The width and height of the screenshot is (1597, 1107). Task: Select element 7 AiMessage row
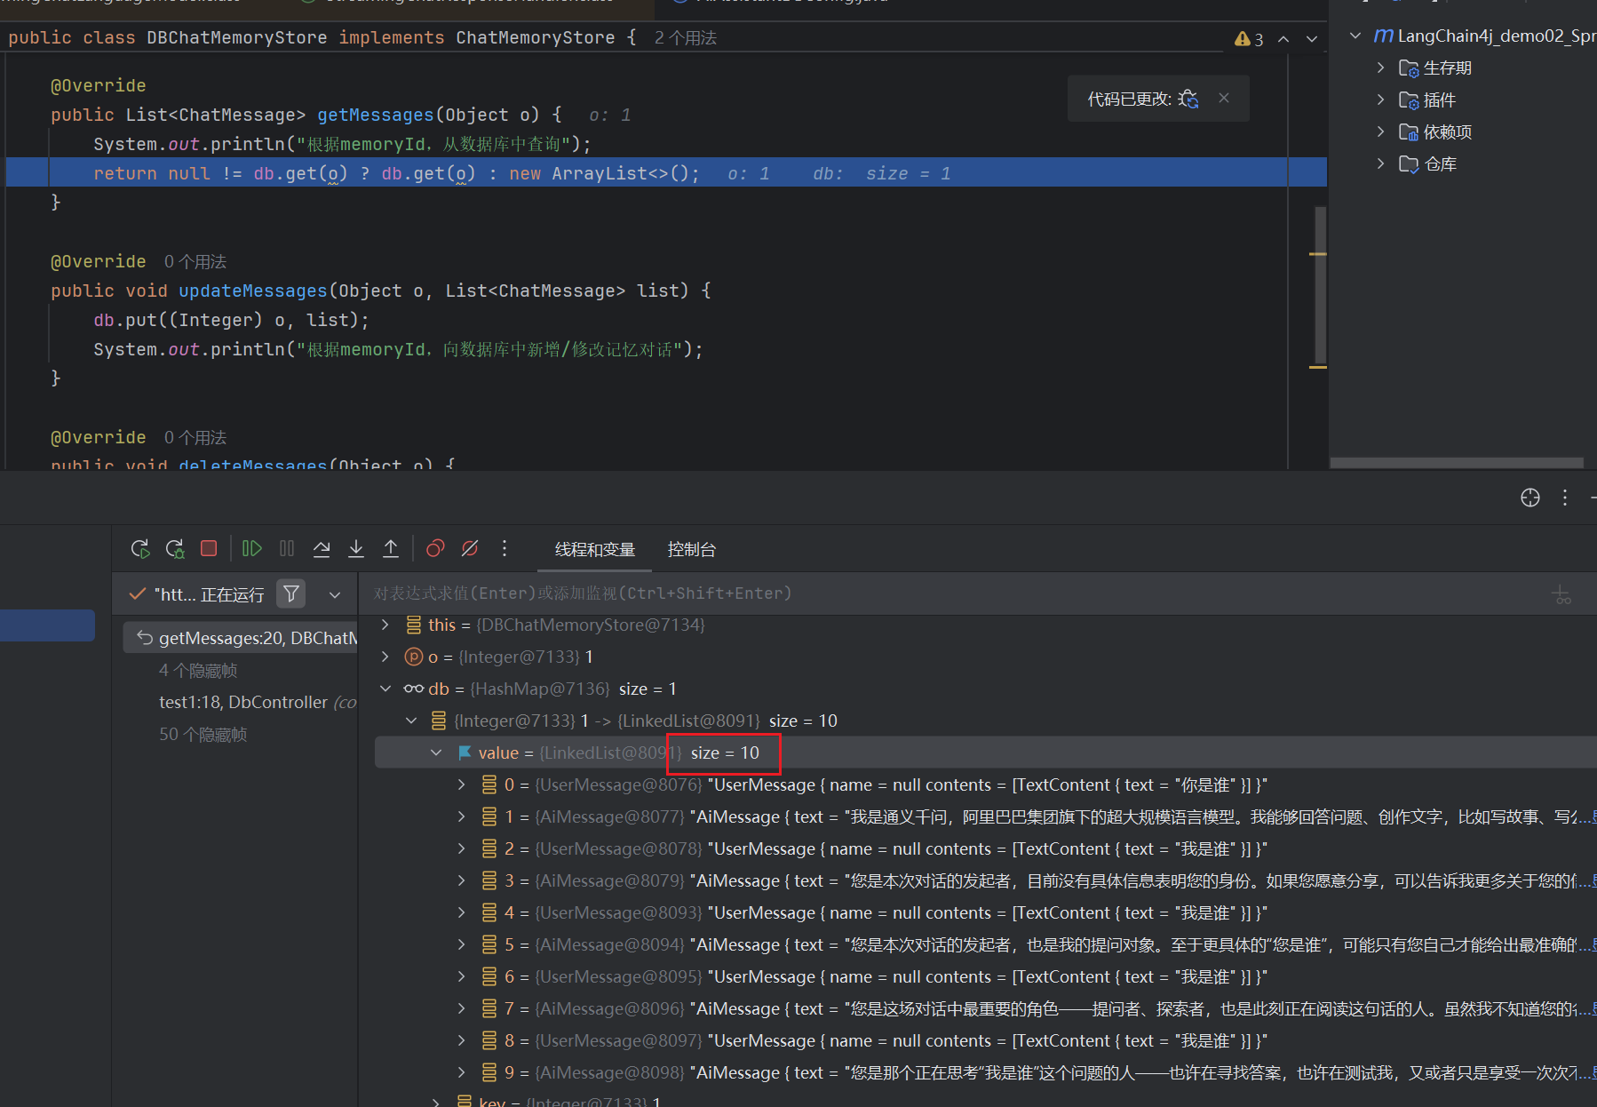coord(986,1008)
